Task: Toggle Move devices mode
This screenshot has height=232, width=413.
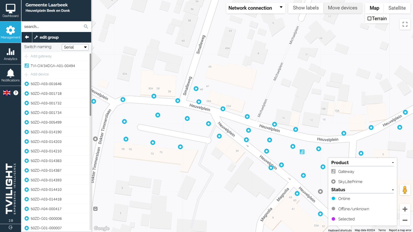Action: (342, 8)
